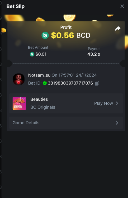Click the coin icon next to the $0.01 bet amount
Viewport: 128px width, 198px height.
pyautogui.click(x=32, y=54)
